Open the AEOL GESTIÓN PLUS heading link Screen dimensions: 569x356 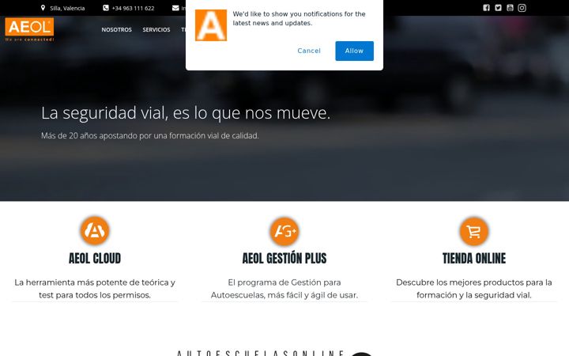click(284, 258)
